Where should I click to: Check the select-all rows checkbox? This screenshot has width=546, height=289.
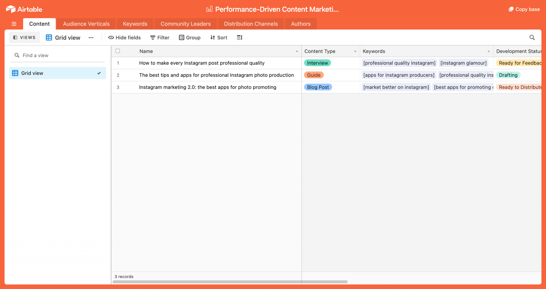(118, 51)
